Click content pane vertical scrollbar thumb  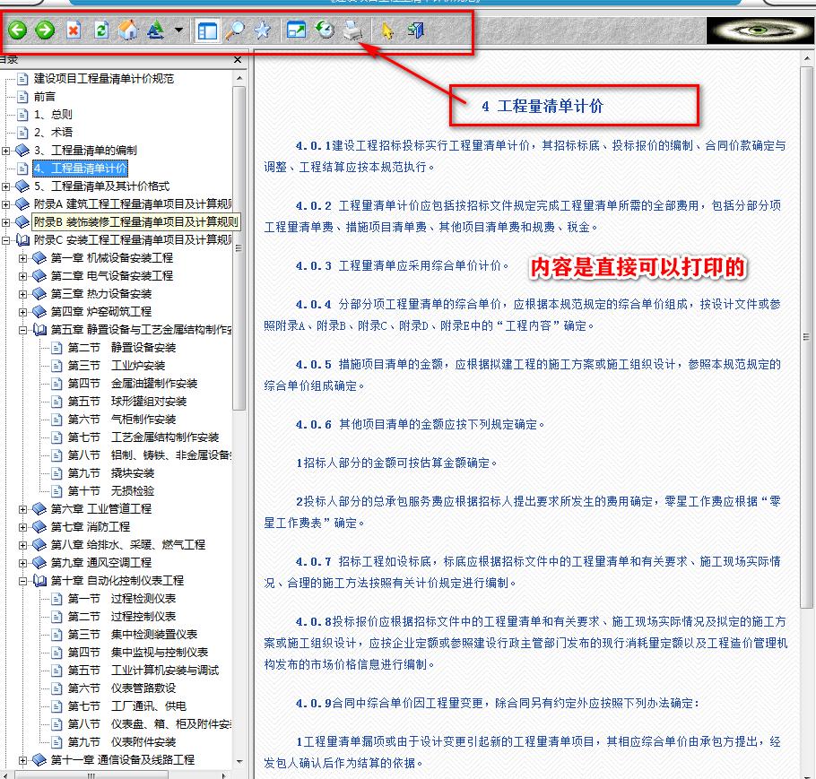[x=807, y=337]
